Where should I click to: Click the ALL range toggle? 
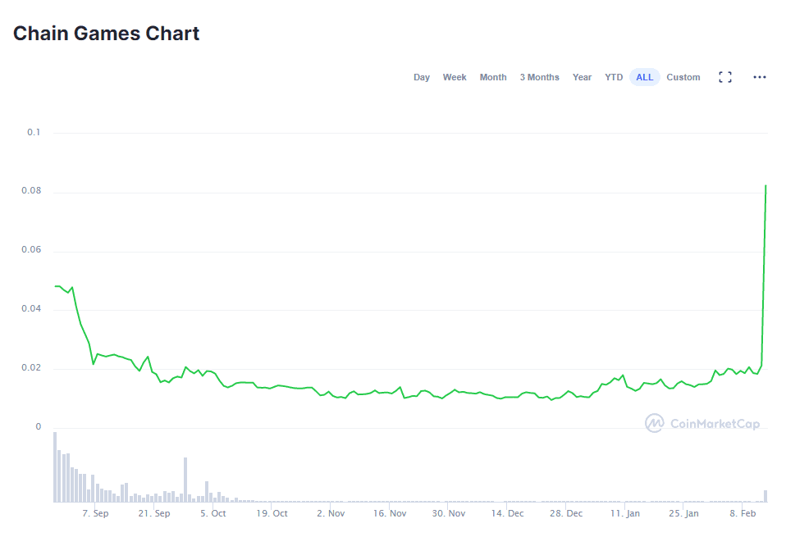pyautogui.click(x=645, y=77)
